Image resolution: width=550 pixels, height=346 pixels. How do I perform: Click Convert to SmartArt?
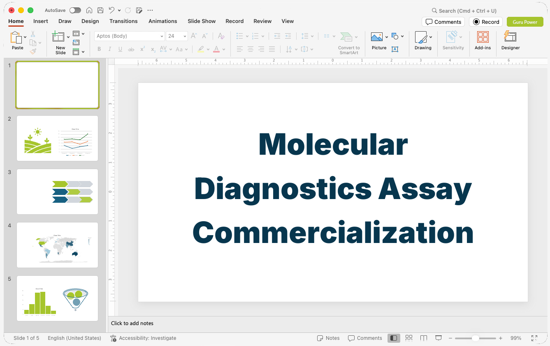pos(349,43)
